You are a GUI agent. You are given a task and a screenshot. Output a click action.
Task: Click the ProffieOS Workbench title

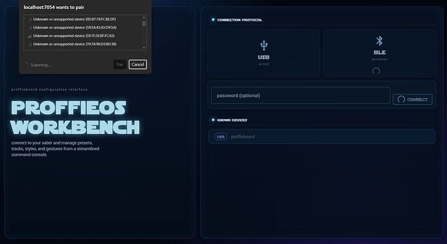coord(75,117)
